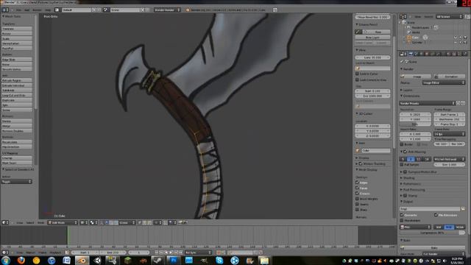Open the PNG file format dropdown
The width and height of the screenshot is (471, 265).
tap(415, 227)
